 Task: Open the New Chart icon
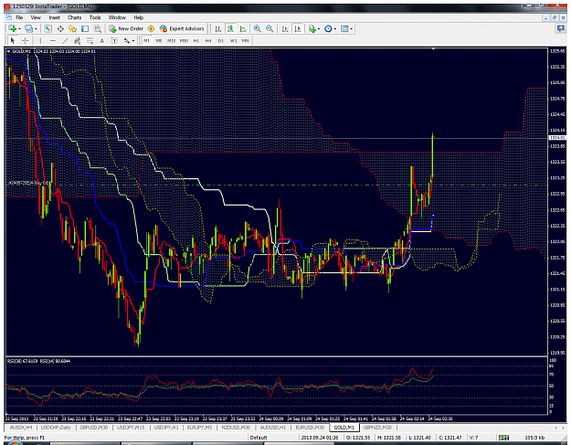click(x=12, y=28)
